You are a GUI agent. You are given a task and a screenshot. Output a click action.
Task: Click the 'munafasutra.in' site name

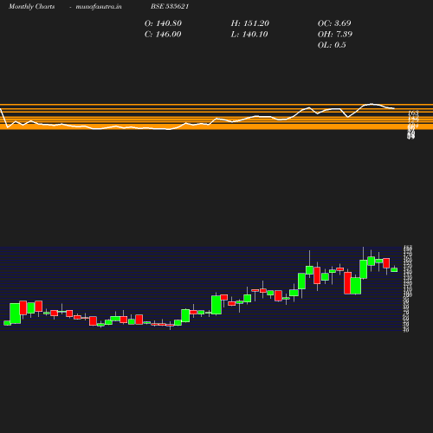point(99,6)
